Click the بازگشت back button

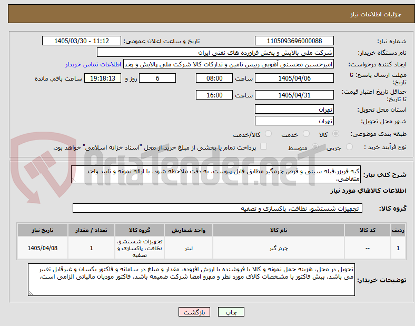pyautogui.click(x=194, y=312)
